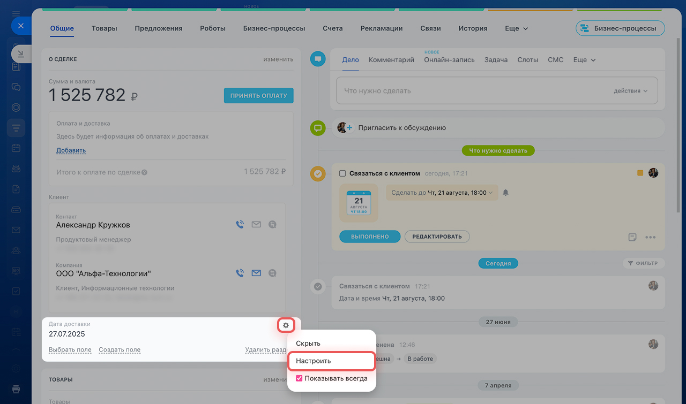This screenshot has width=686, height=404.
Task: Message contact Александр Кружков via chat icon
Action: [x=273, y=225]
